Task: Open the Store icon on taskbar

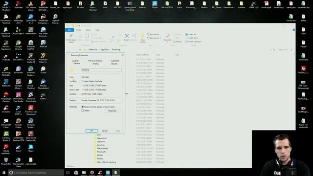Action: click(x=76, y=173)
